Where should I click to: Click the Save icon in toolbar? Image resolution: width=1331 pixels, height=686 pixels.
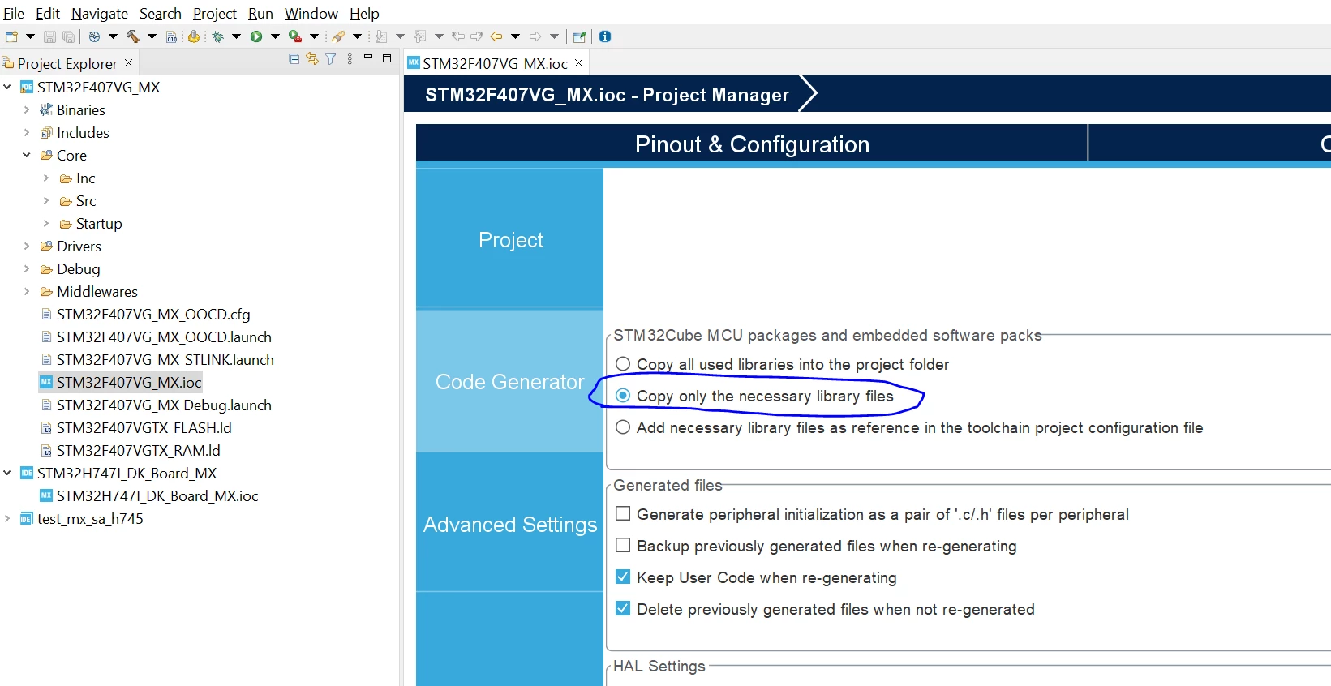pyautogui.click(x=49, y=36)
